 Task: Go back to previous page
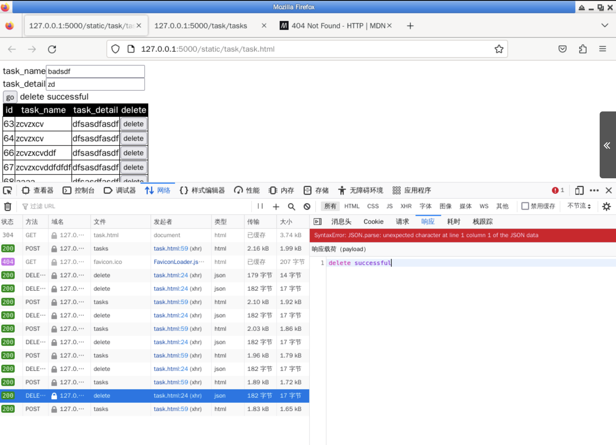[x=12, y=49]
